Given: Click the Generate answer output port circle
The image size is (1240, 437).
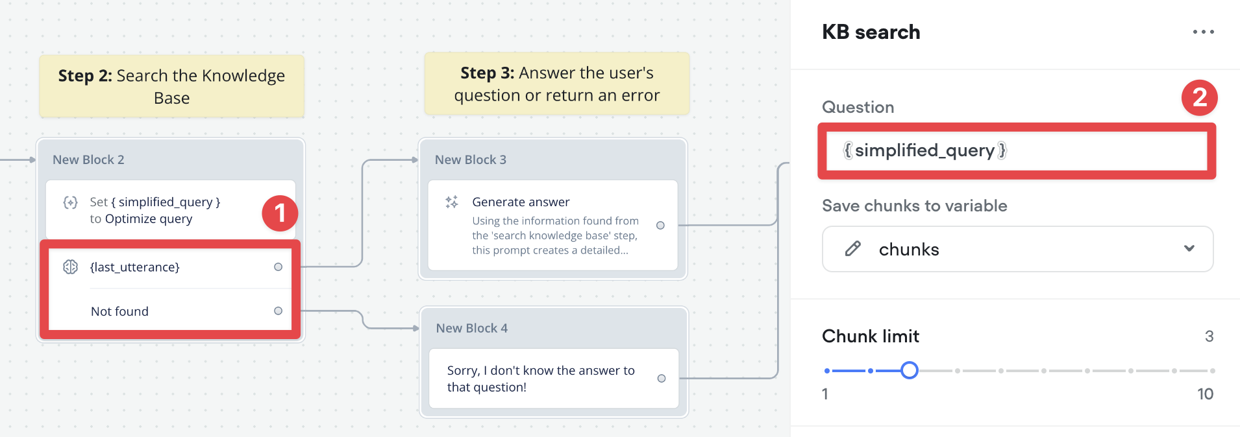Looking at the screenshot, I should point(660,226).
